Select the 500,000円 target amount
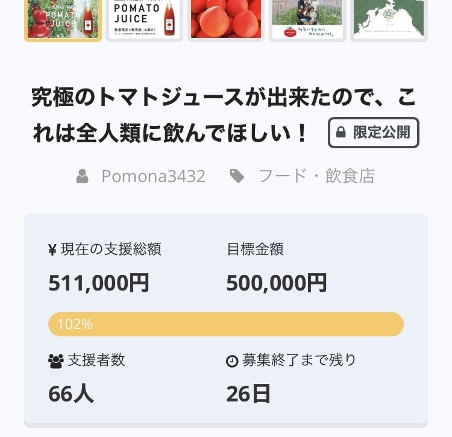 tap(277, 283)
